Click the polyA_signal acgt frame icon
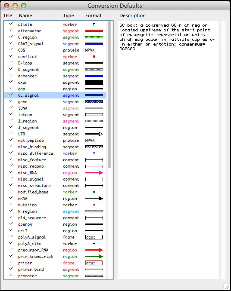 coord(94,237)
